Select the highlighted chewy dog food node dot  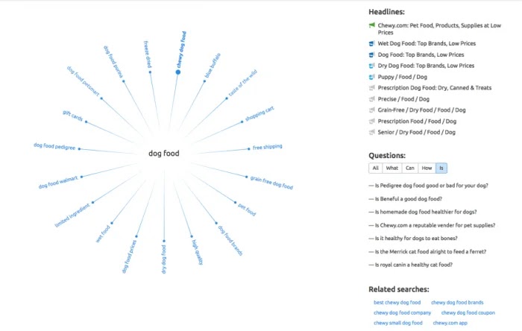tap(178, 72)
